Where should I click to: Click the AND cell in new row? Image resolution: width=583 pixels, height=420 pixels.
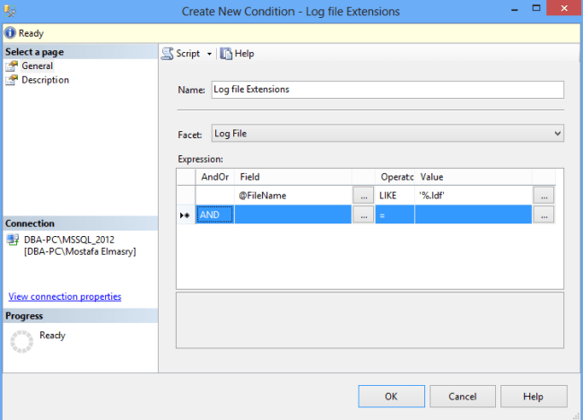tap(215, 214)
